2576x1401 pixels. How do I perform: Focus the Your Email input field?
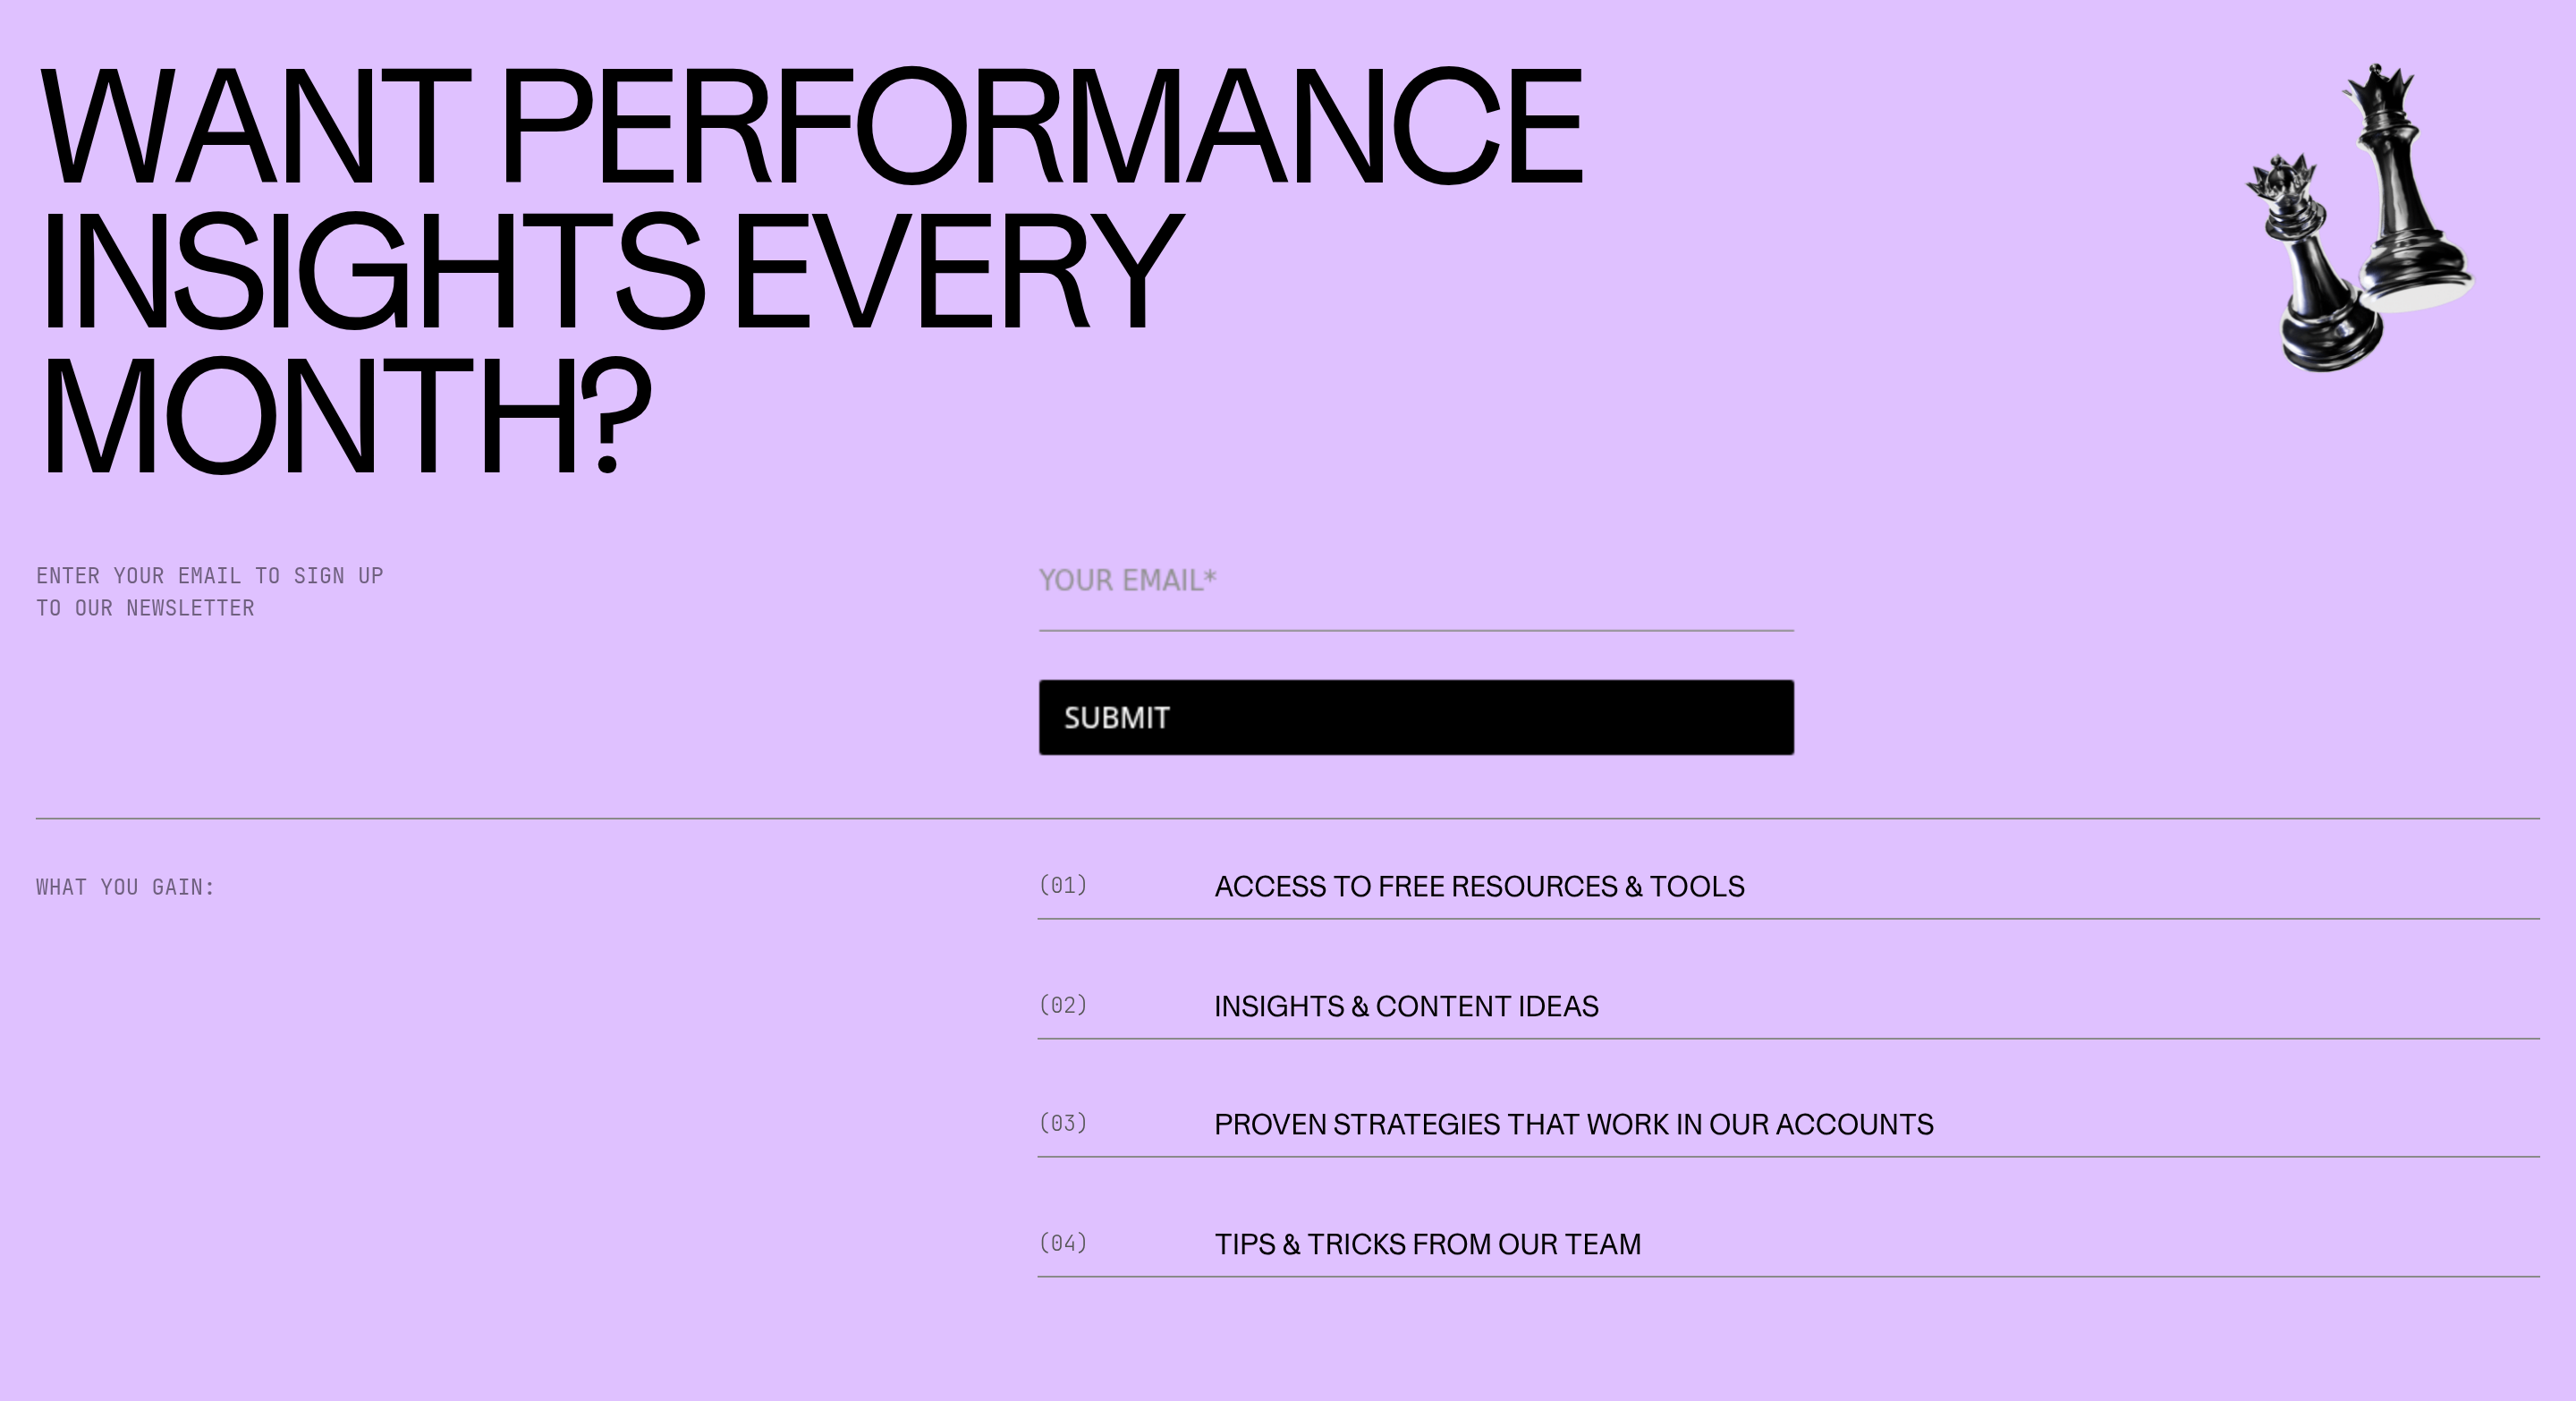(x=1416, y=592)
